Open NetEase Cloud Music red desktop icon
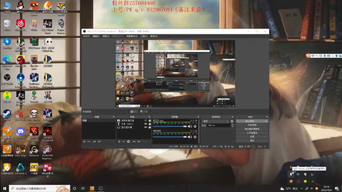 (x=21, y=25)
